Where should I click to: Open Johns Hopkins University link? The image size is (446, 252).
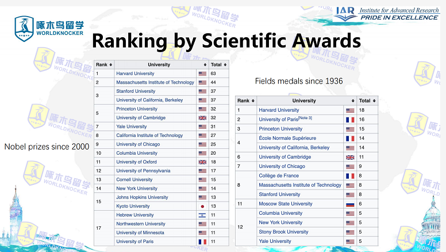tap(142, 197)
